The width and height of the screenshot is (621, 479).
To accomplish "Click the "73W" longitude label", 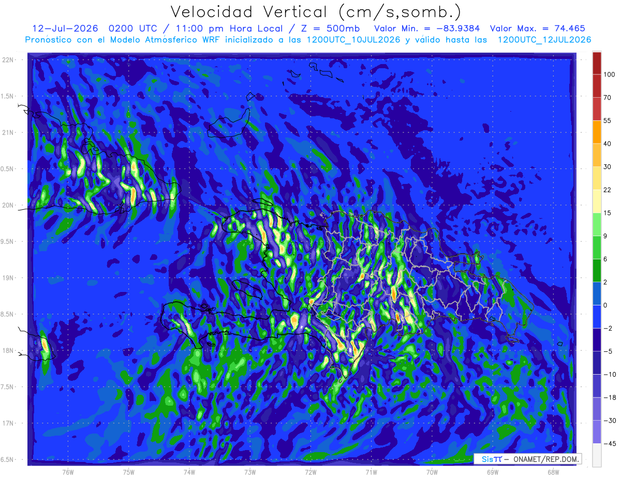I will [x=250, y=472].
